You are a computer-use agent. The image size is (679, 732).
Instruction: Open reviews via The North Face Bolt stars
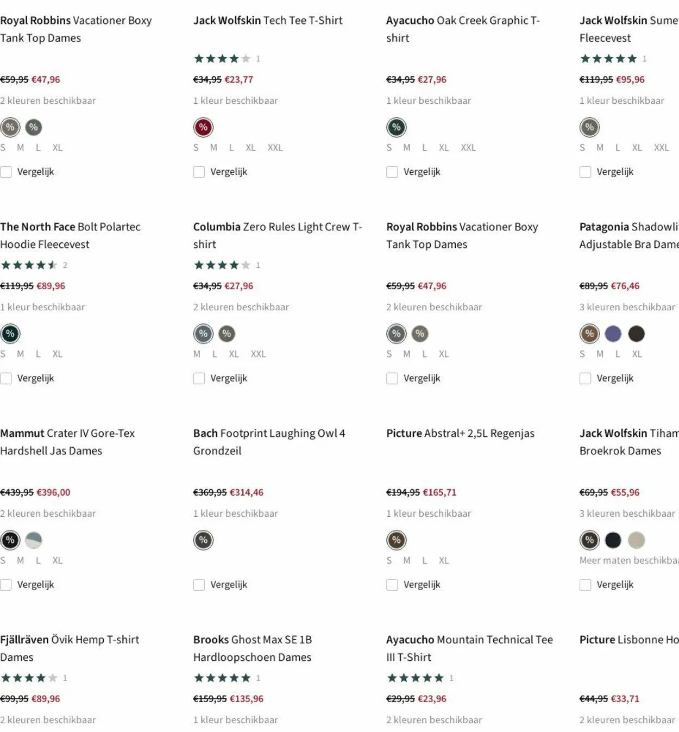29,265
